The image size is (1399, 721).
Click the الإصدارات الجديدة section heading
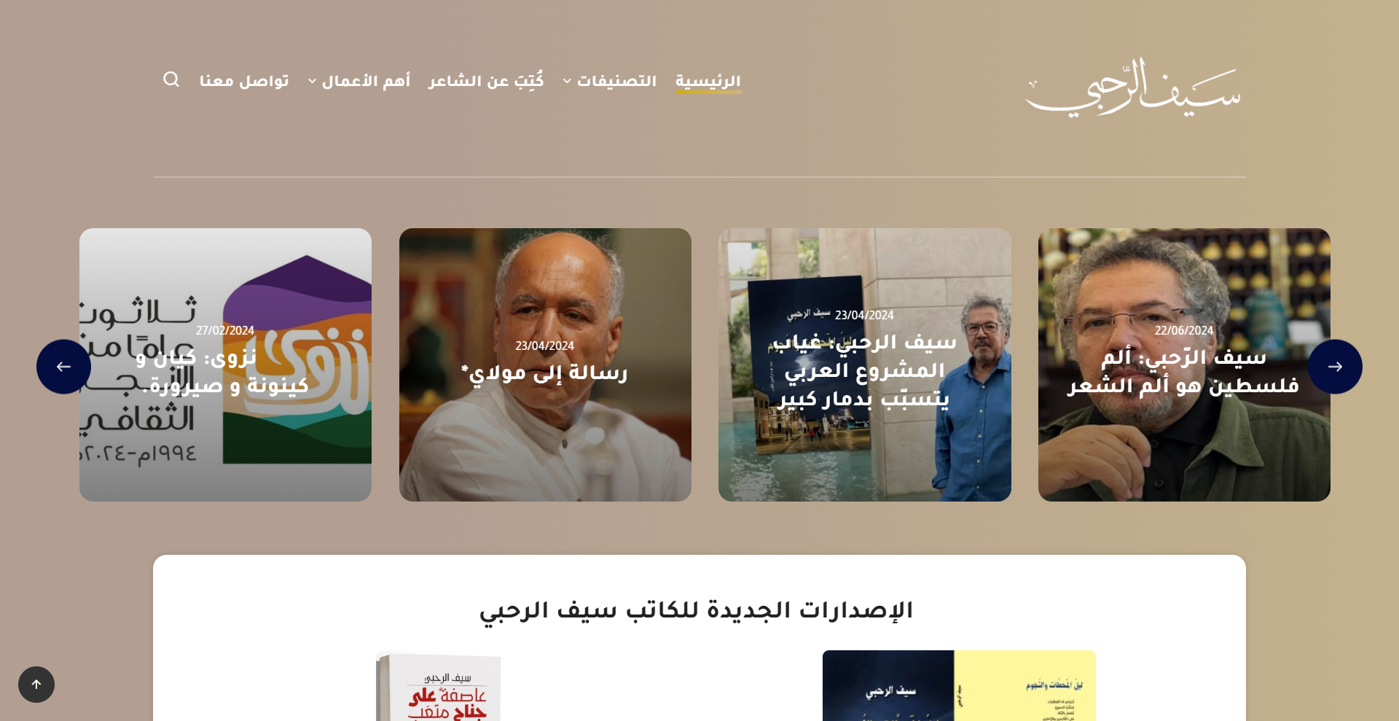(x=696, y=610)
